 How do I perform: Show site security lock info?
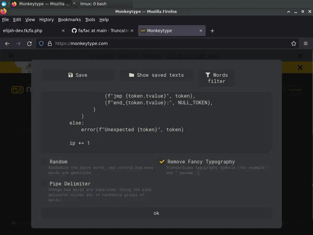pos(50,43)
